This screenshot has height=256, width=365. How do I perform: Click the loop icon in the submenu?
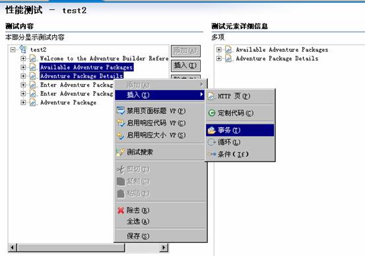click(211, 142)
